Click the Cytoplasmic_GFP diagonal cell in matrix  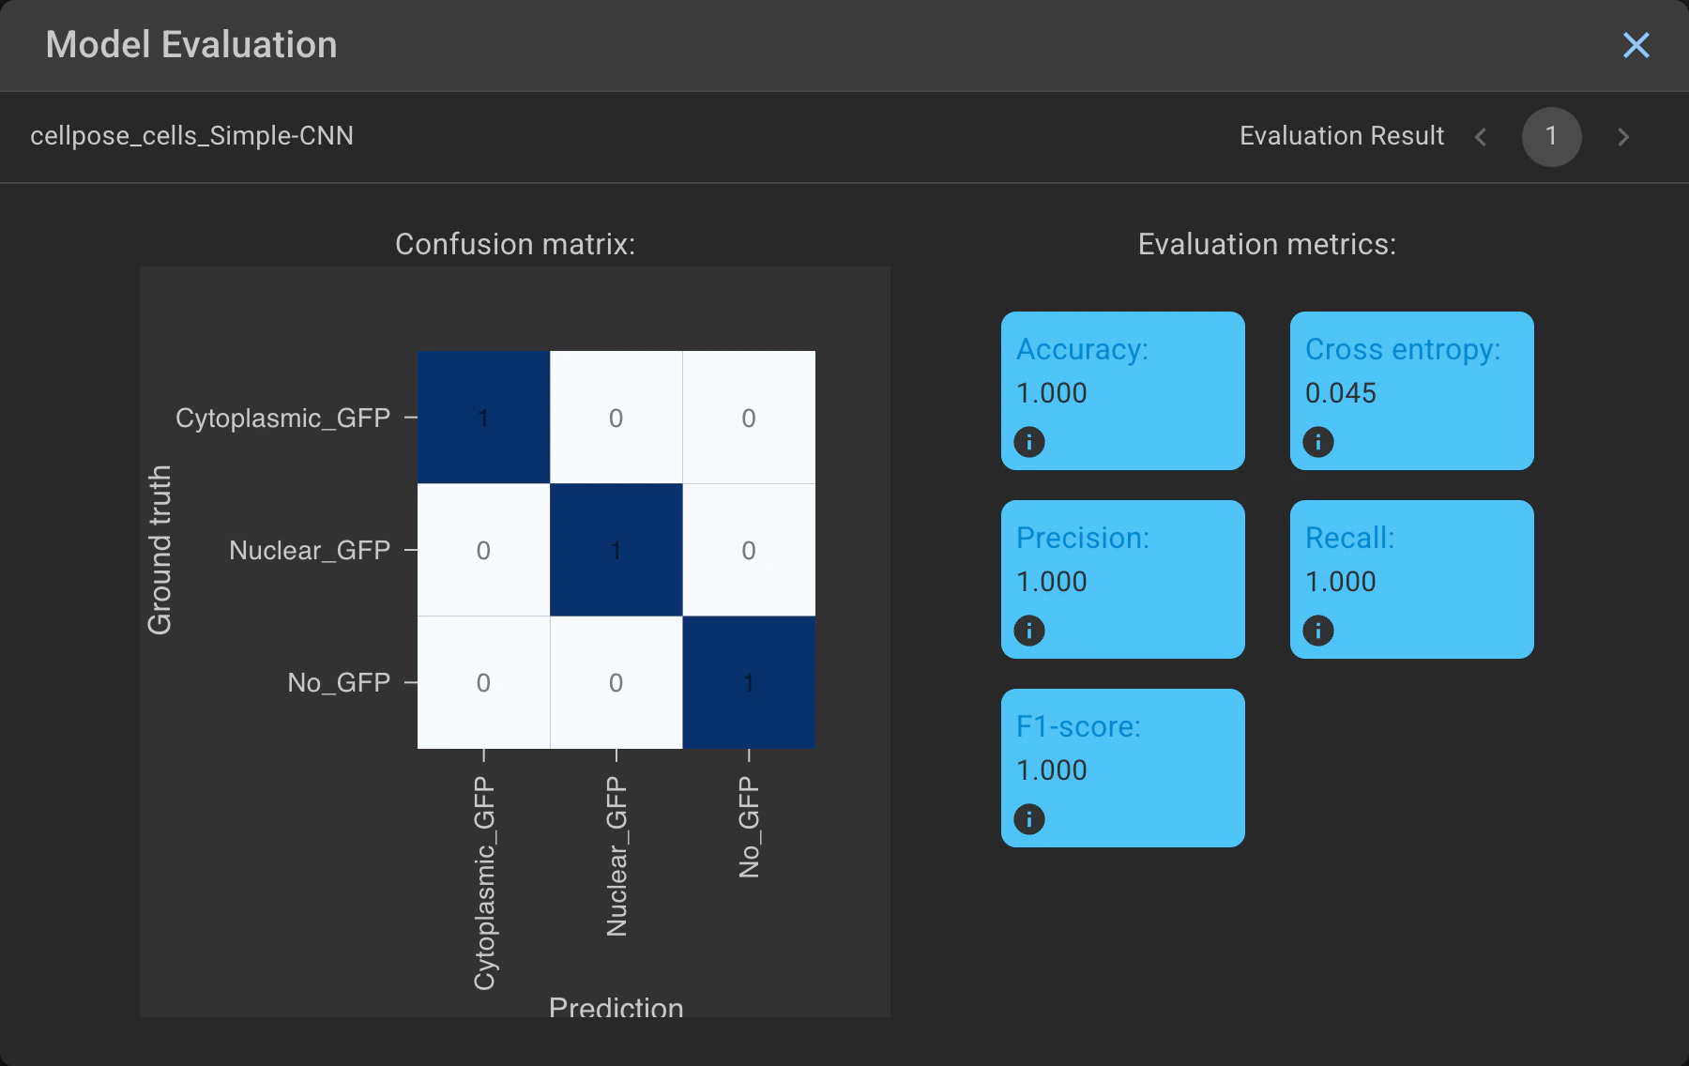(483, 418)
